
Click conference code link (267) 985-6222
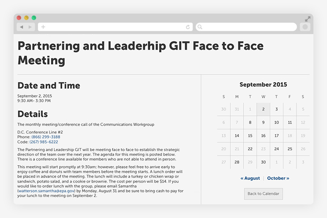pyautogui.click(x=44, y=142)
